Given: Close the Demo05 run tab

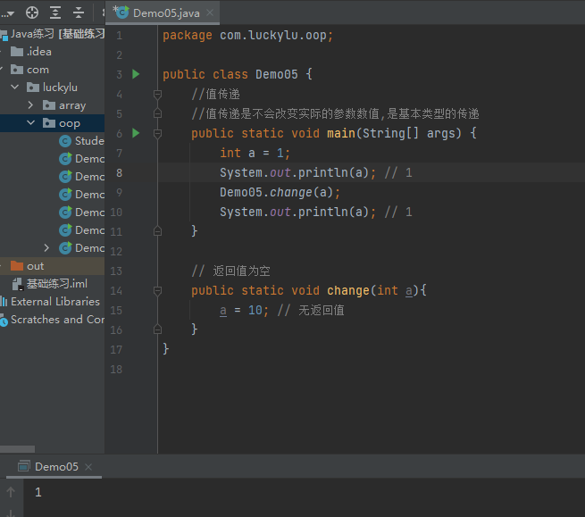Looking at the screenshot, I should (x=88, y=467).
